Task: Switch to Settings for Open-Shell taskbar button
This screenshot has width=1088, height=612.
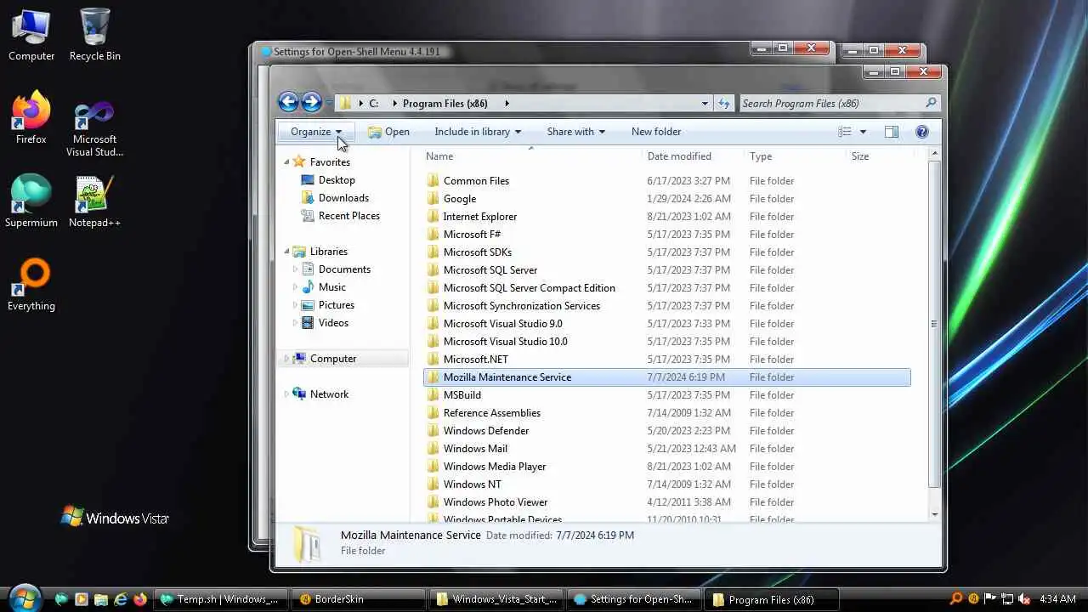Action: pyautogui.click(x=633, y=599)
